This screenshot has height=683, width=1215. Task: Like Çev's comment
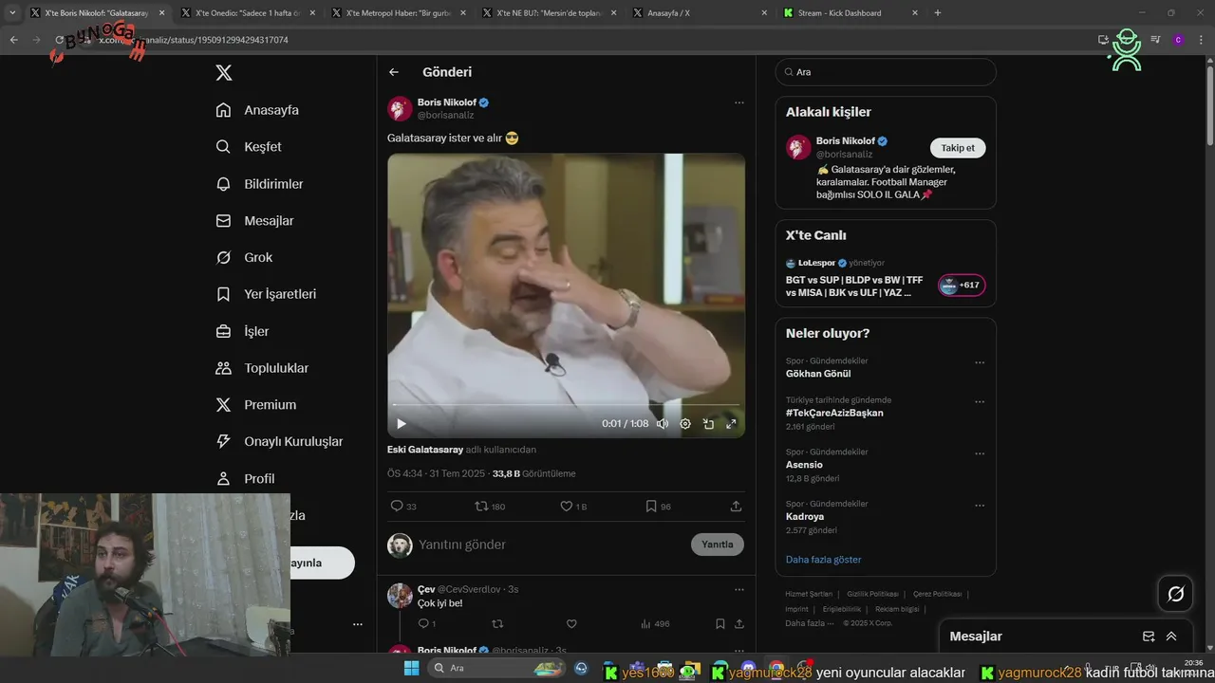tap(571, 623)
